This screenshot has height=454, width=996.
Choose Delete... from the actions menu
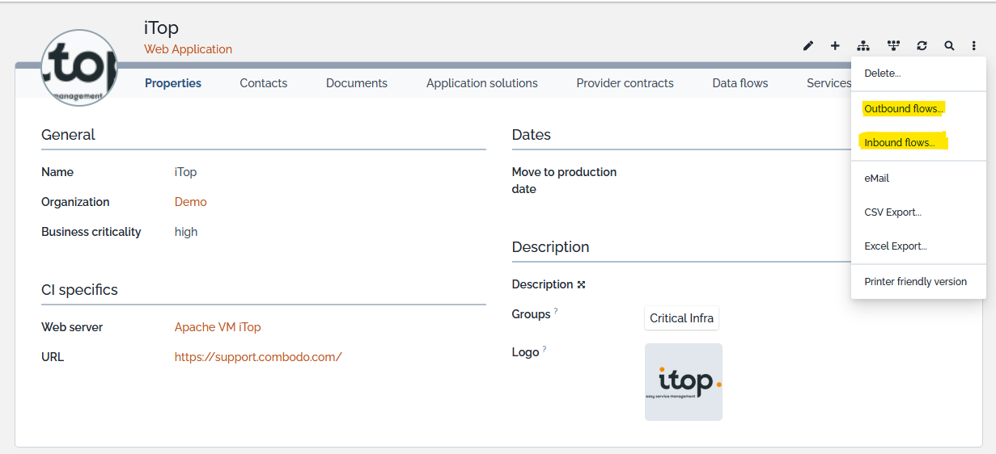pos(882,74)
